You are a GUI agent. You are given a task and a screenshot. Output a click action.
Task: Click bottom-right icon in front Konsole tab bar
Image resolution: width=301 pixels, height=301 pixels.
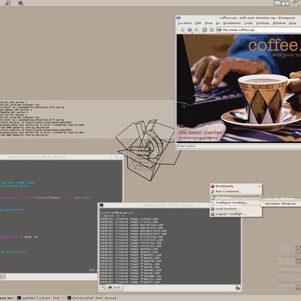coord(238,287)
